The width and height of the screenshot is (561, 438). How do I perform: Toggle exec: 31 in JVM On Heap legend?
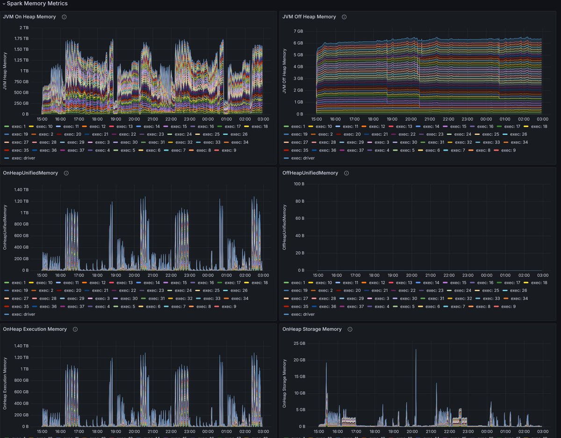click(157, 142)
